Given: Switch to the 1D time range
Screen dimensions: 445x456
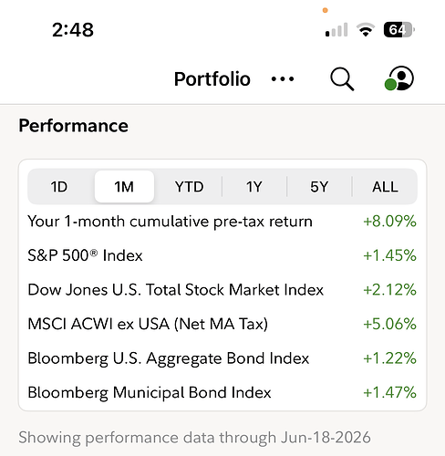Looking at the screenshot, I should click(59, 187).
